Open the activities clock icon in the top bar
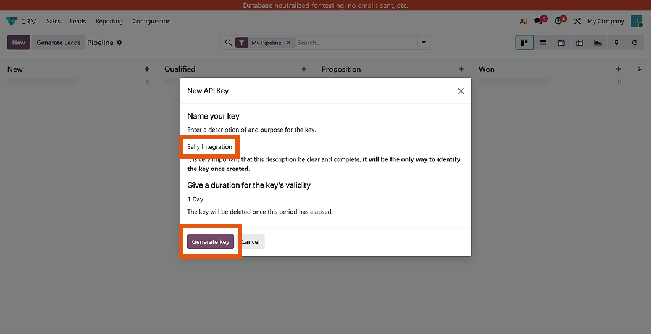 pyautogui.click(x=559, y=21)
